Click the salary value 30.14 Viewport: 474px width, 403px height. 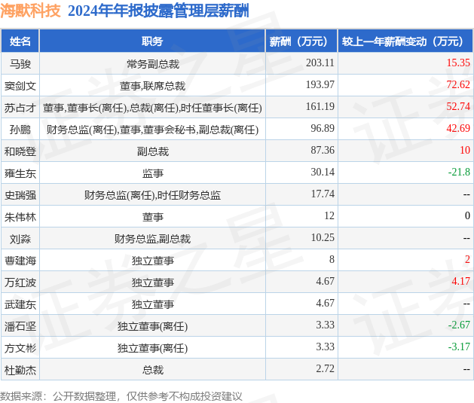(323, 172)
